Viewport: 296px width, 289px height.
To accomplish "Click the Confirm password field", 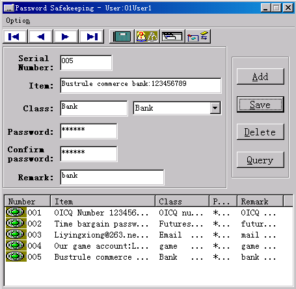I will (88, 154).
